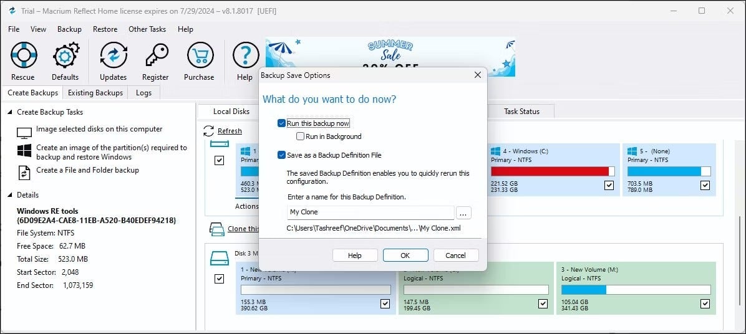Click the Windows logo icon beside Create an image
The width and height of the screenshot is (746, 334).
pos(24,151)
